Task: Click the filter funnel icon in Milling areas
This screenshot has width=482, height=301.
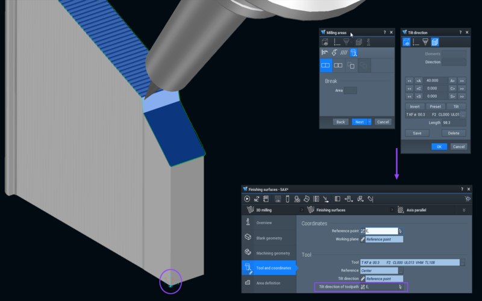Action: (346, 42)
